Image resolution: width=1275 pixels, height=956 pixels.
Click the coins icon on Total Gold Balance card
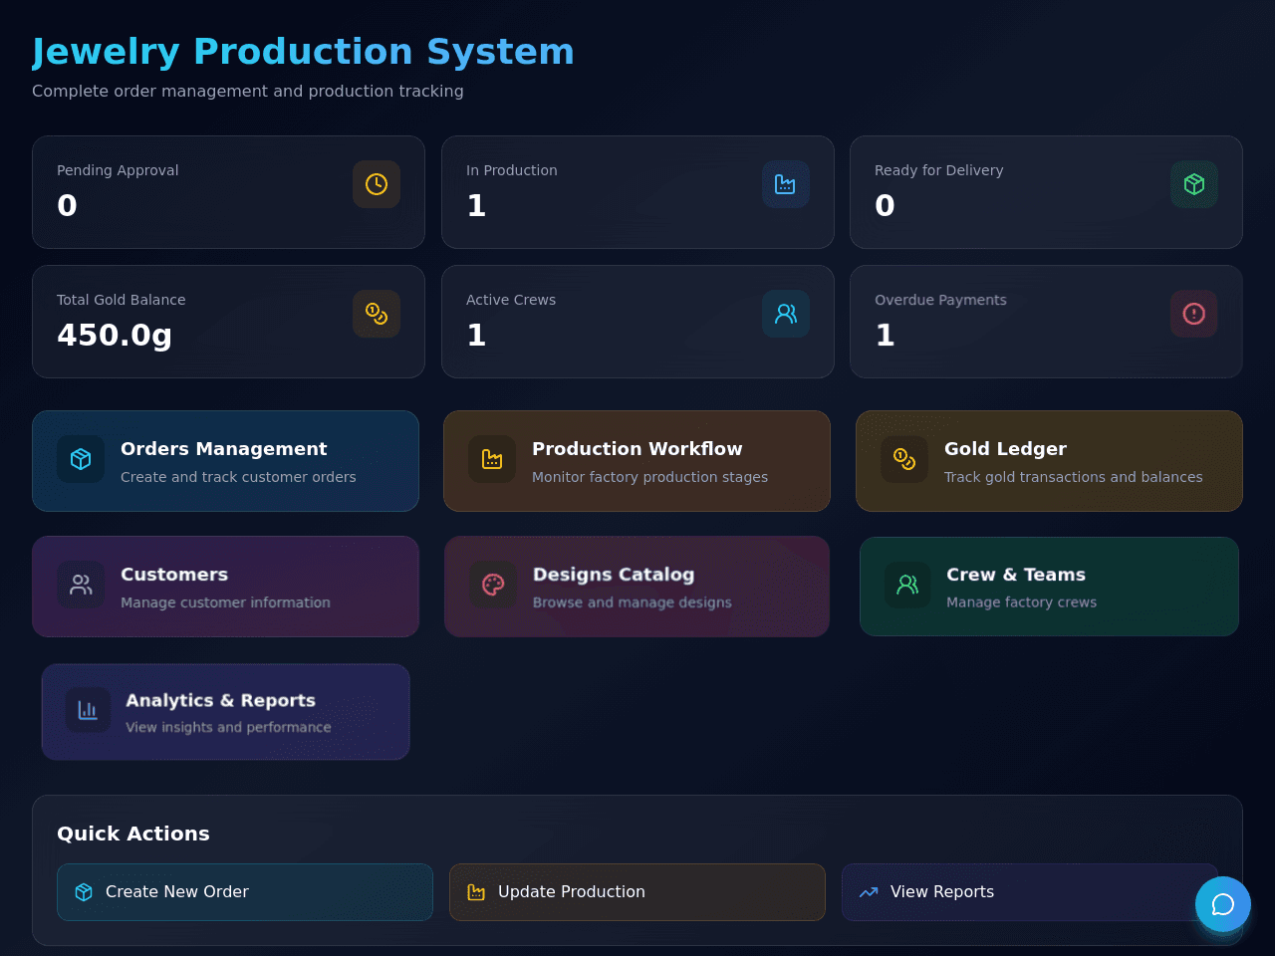(x=377, y=314)
